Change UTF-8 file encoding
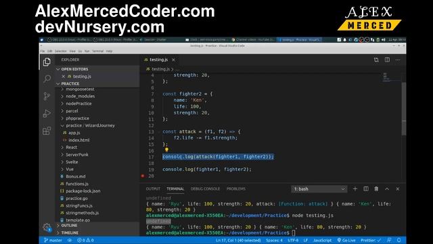The image size is (433, 244). pyautogui.click(x=293, y=240)
